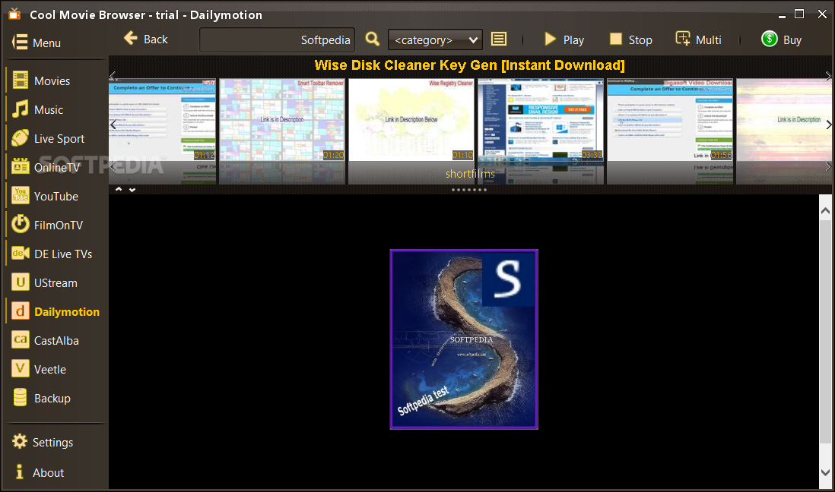The image size is (835, 492).
Task: Stop video playback
Action: coord(631,39)
